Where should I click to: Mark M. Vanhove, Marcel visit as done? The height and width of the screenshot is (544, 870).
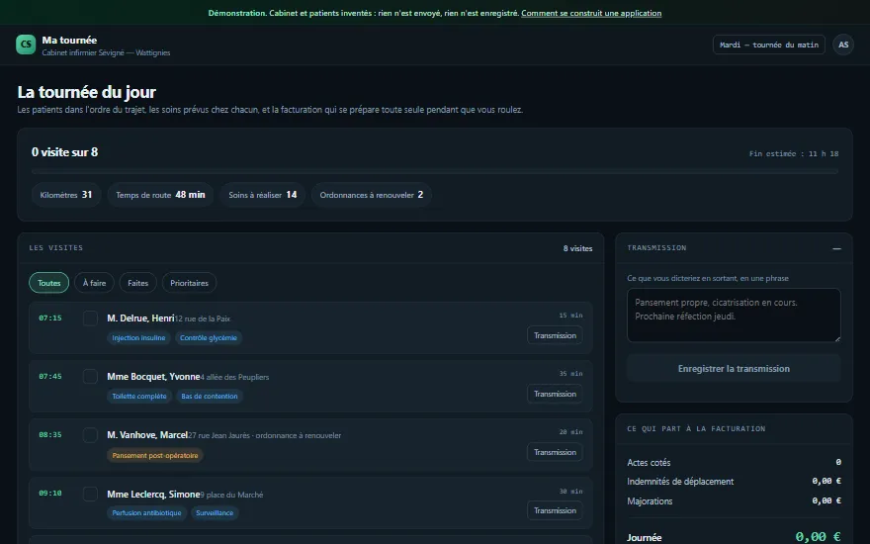(90, 434)
